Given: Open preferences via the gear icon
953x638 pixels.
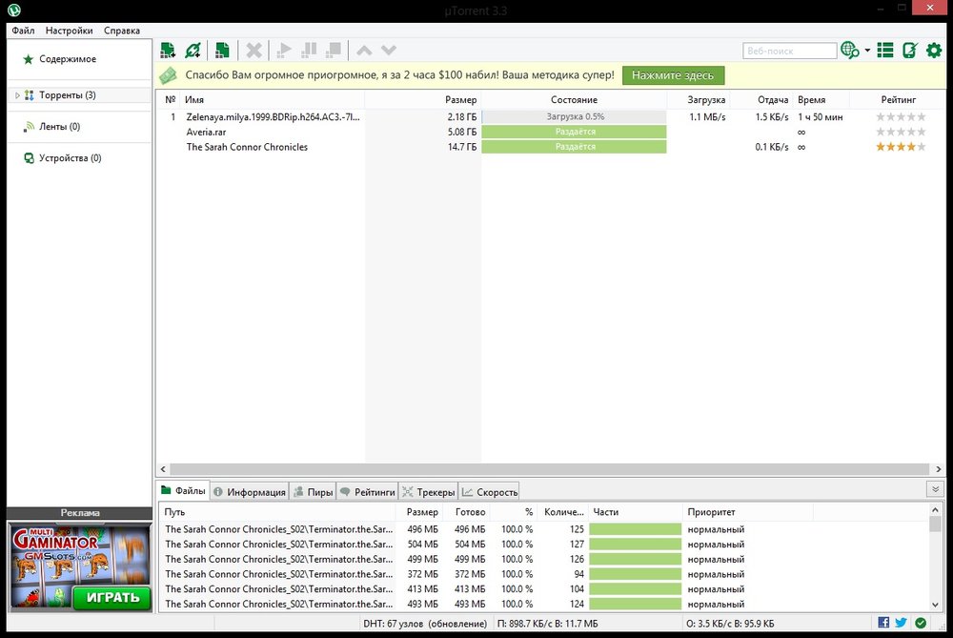Looking at the screenshot, I should click(934, 51).
